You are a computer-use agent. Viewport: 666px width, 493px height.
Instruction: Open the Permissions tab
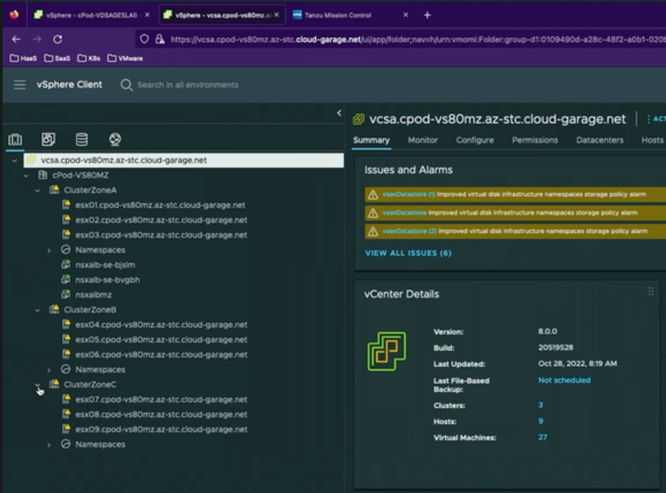click(x=535, y=140)
